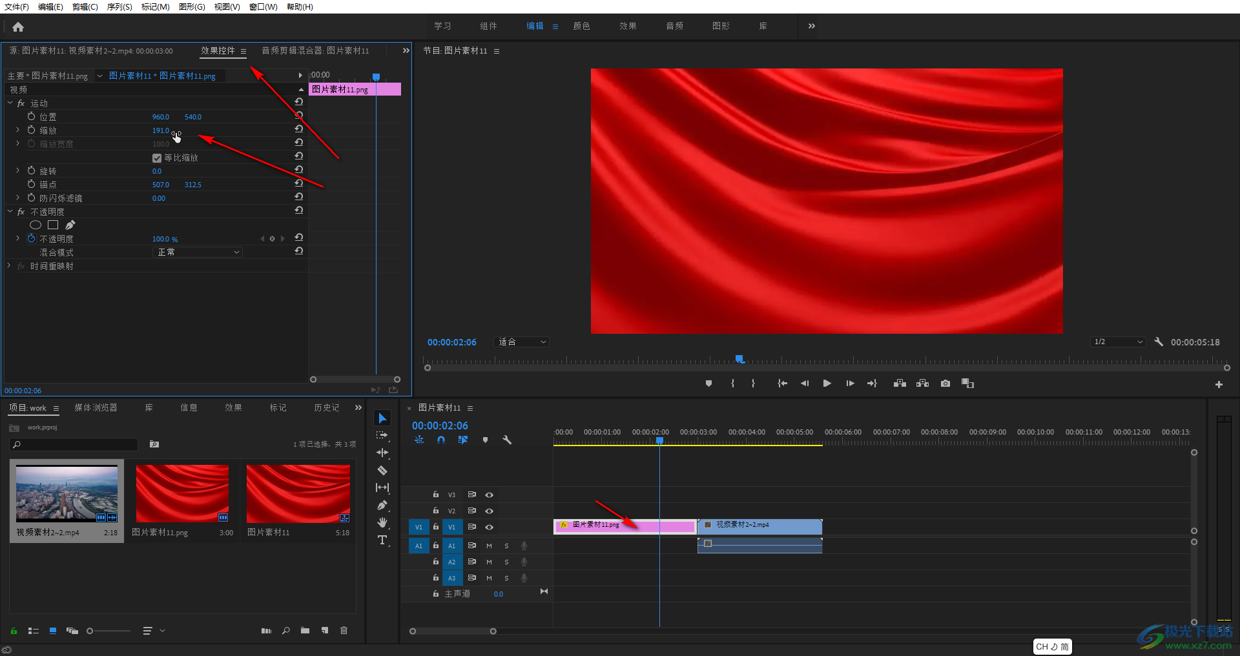Solo audio track A2
Screen dimensions: 1240x656
[x=506, y=562]
